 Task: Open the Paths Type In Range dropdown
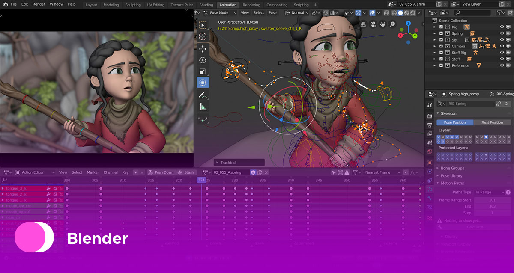tap(489, 193)
